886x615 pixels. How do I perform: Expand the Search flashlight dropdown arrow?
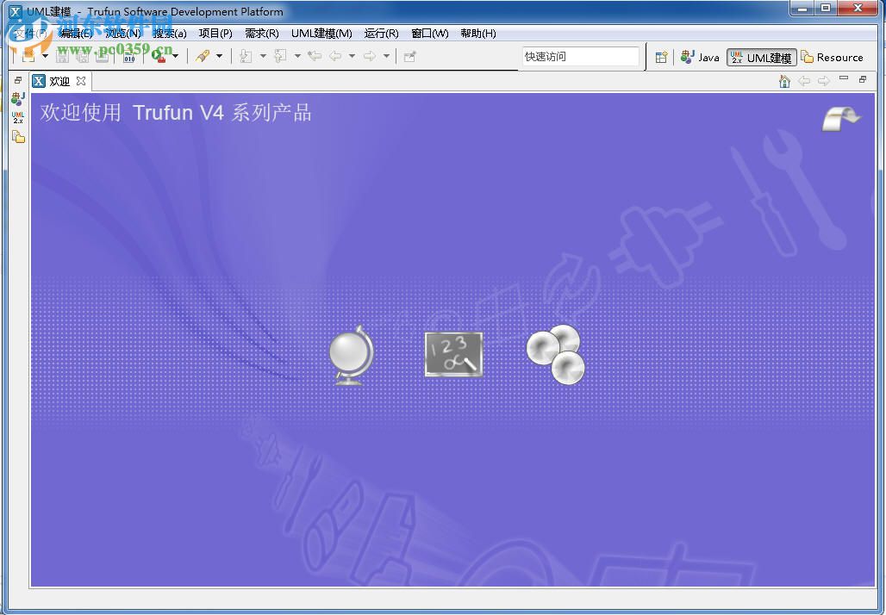(219, 56)
